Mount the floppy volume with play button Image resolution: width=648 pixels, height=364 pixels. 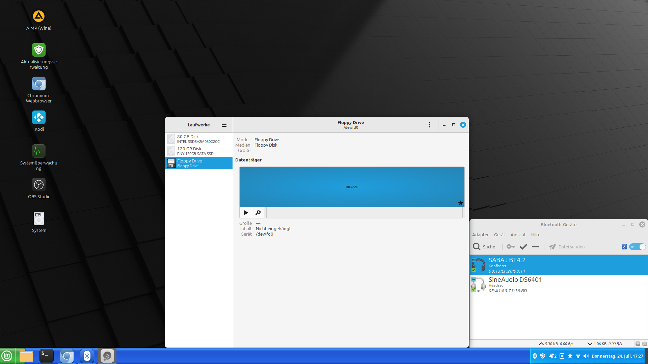pos(246,213)
